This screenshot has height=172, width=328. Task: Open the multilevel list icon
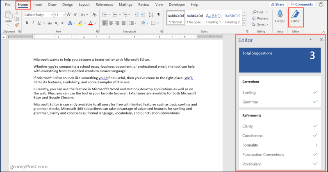tap(125, 15)
